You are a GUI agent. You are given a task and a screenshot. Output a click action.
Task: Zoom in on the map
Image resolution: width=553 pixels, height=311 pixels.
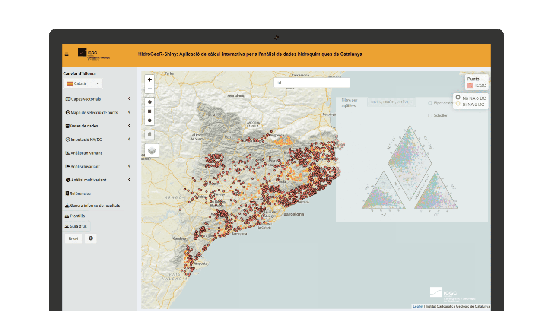149,79
